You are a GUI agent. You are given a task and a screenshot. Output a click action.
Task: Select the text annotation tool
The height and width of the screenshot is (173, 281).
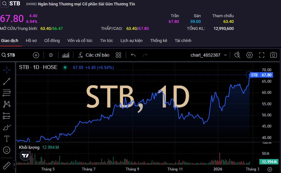click(7, 139)
